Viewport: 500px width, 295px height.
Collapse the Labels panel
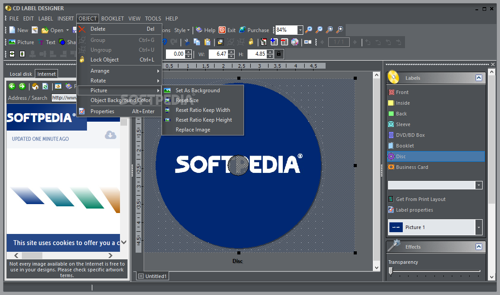point(479,78)
